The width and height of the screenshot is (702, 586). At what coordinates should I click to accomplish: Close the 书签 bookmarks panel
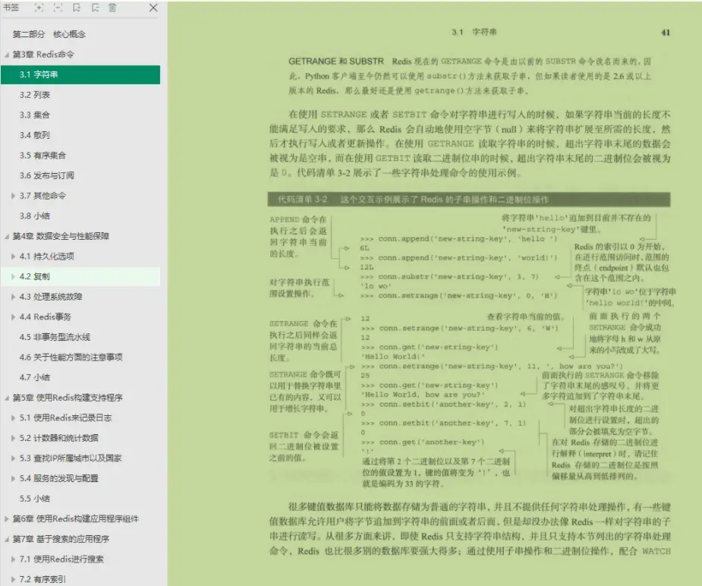(153, 8)
